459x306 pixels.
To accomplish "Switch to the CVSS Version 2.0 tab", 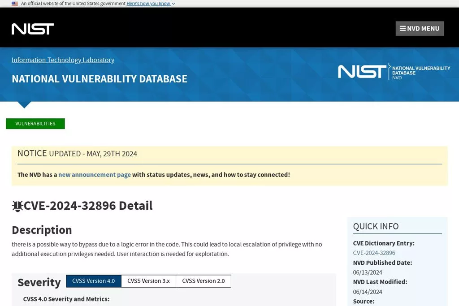I will (x=204, y=281).
